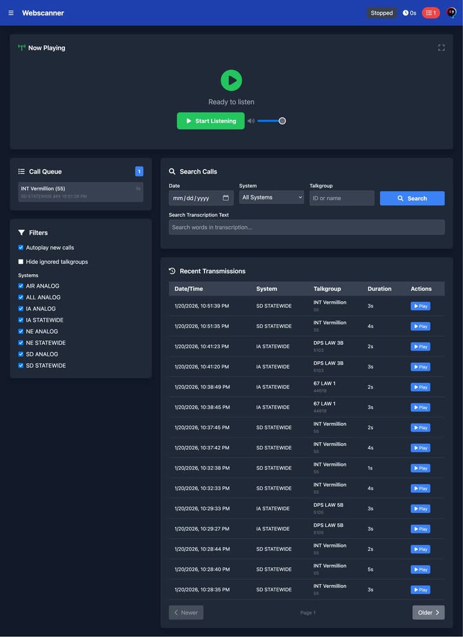Play the 10:32:33 PM transmission
This screenshot has height=637, width=463.
coord(421,488)
